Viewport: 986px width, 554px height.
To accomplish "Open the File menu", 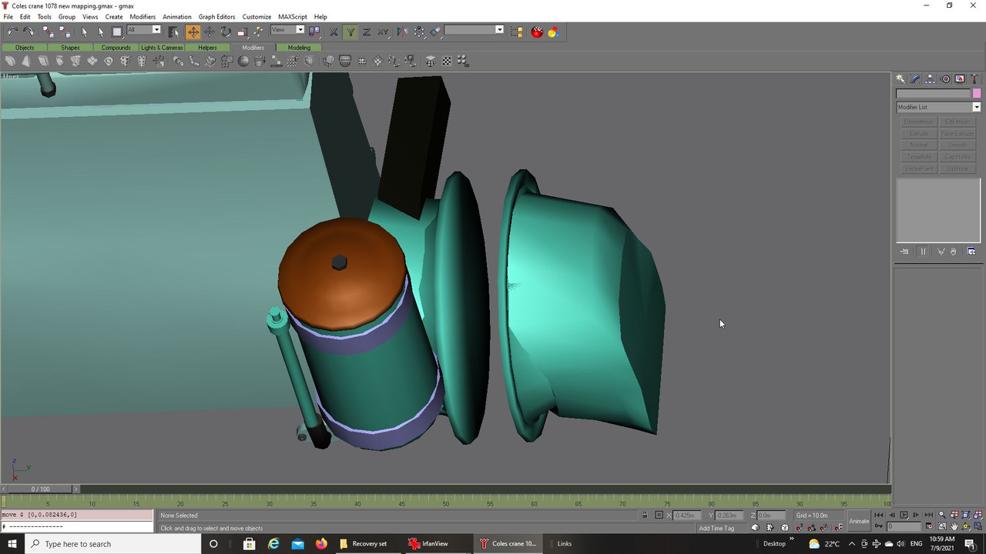I will click(8, 16).
